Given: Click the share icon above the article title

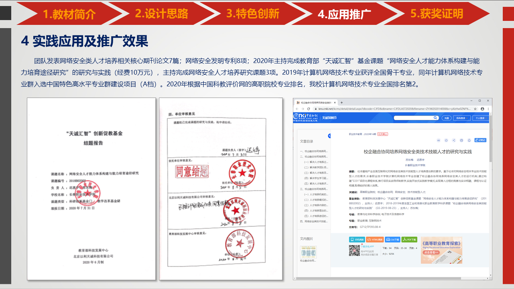Looking at the screenshot, I should [x=454, y=140].
